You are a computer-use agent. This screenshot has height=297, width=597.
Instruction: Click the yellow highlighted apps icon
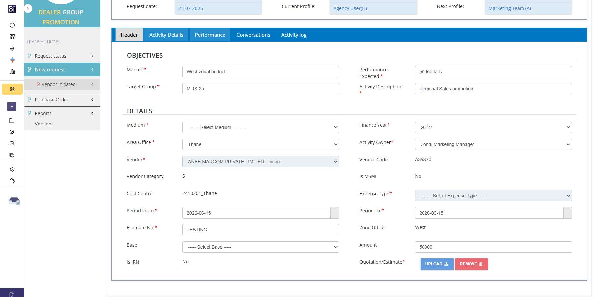12,89
